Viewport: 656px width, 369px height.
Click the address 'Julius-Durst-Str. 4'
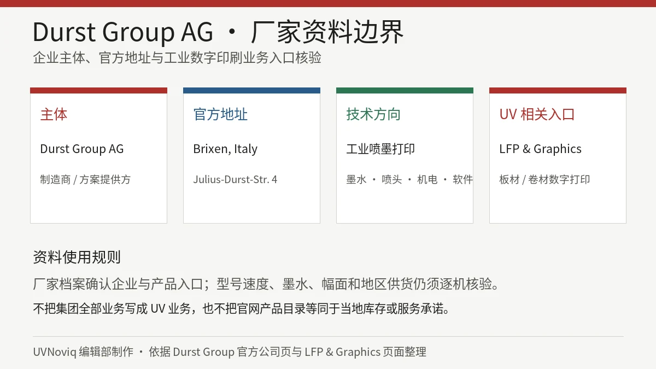(x=235, y=179)
